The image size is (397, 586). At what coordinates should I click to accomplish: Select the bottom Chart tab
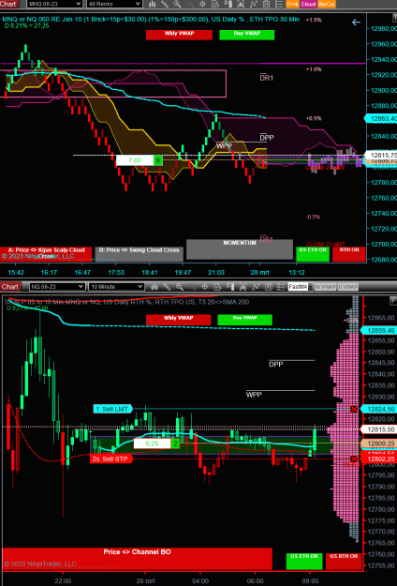click(9, 287)
